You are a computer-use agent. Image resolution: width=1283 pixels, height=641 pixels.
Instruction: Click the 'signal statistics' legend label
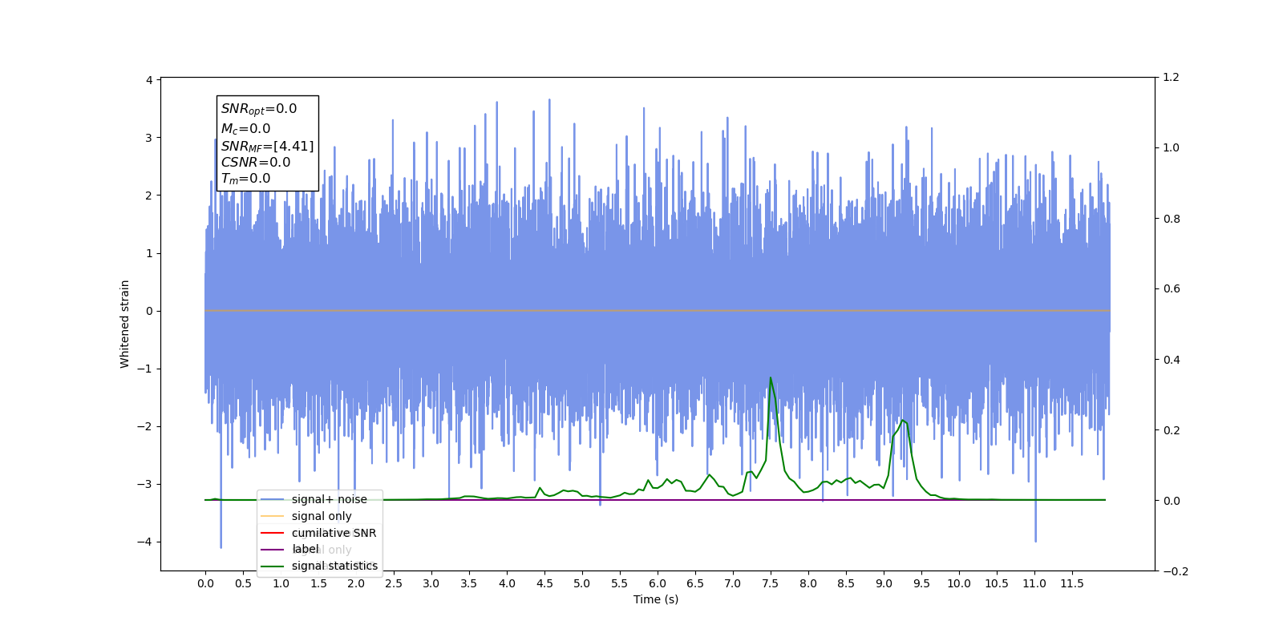334,566
